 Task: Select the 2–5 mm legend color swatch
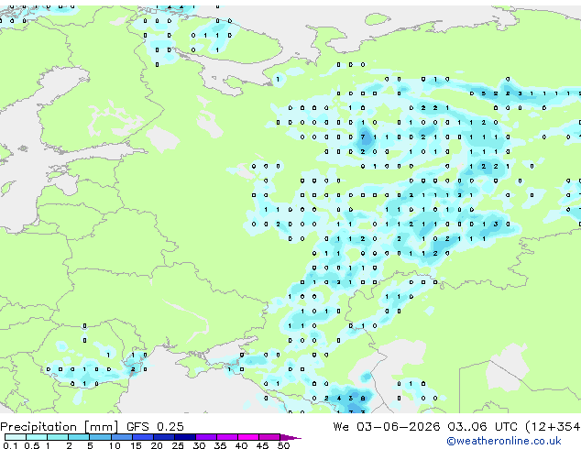click(79, 437)
